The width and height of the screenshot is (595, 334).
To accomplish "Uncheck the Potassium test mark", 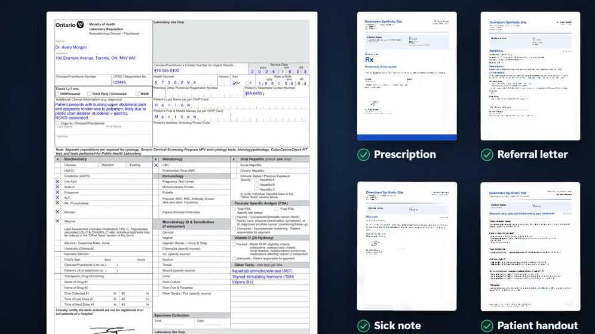I will click(x=57, y=192).
